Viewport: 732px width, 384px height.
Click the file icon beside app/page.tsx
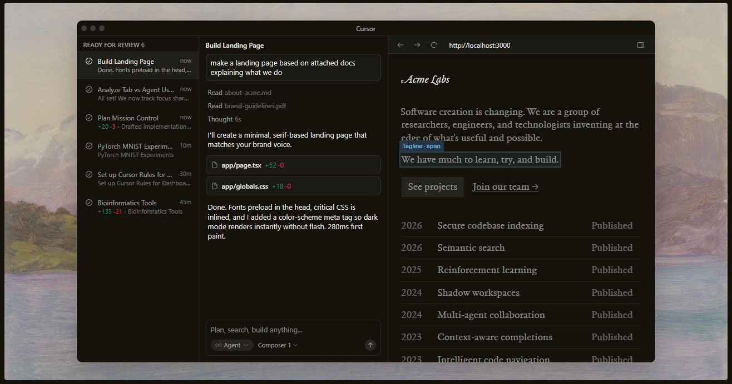click(215, 165)
